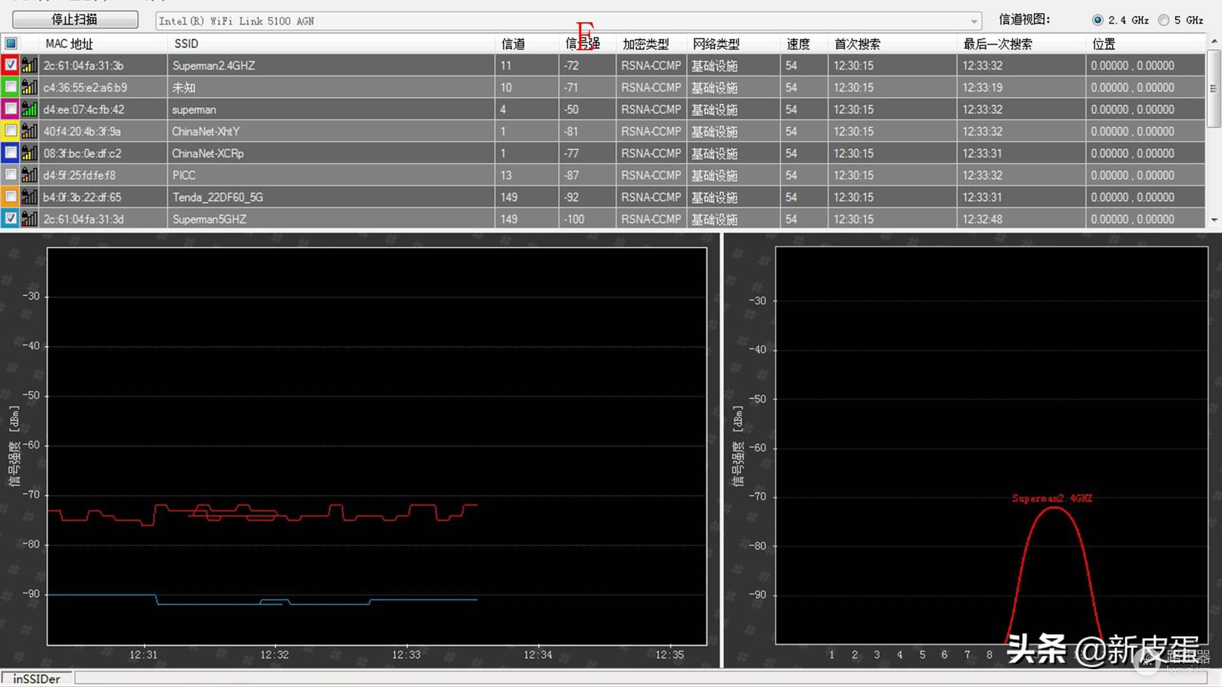The image size is (1222, 687).
Task: Toggle the select-all checkbox in table header
Action: (x=11, y=43)
